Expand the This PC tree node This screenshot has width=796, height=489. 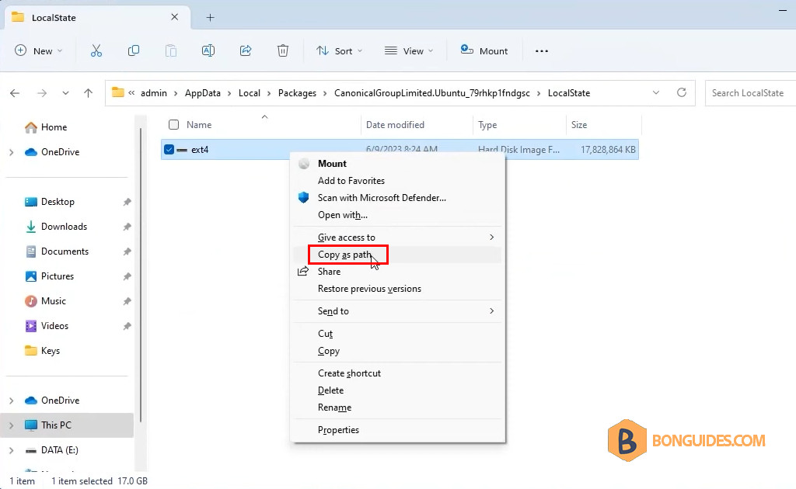pyautogui.click(x=11, y=425)
